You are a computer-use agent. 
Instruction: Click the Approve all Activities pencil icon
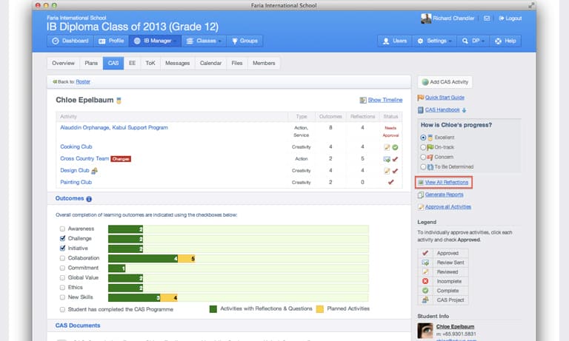coord(421,207)
